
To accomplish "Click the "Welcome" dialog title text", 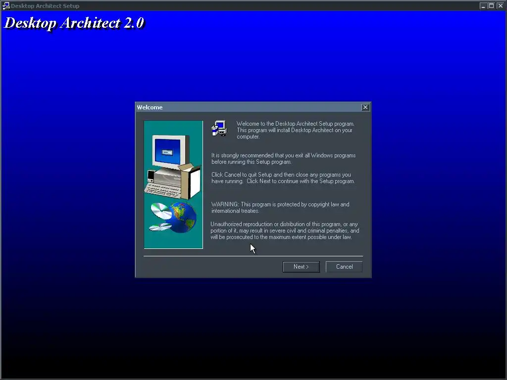I will coord(150,107).
